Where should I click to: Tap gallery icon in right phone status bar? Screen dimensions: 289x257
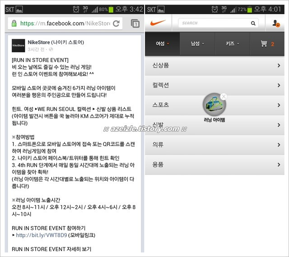pos(161,9)
